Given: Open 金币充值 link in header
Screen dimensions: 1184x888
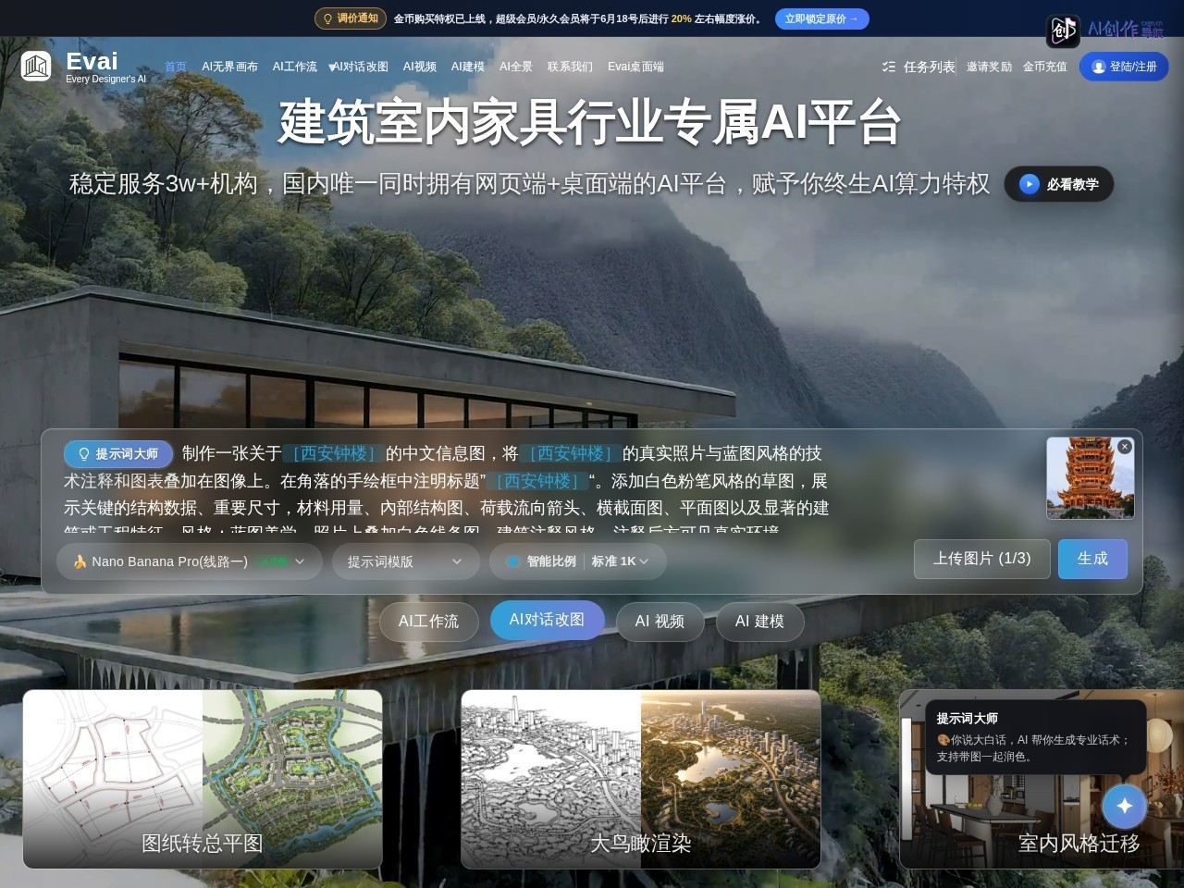Looking at the screenshot, I should [x=1045, y=67].
